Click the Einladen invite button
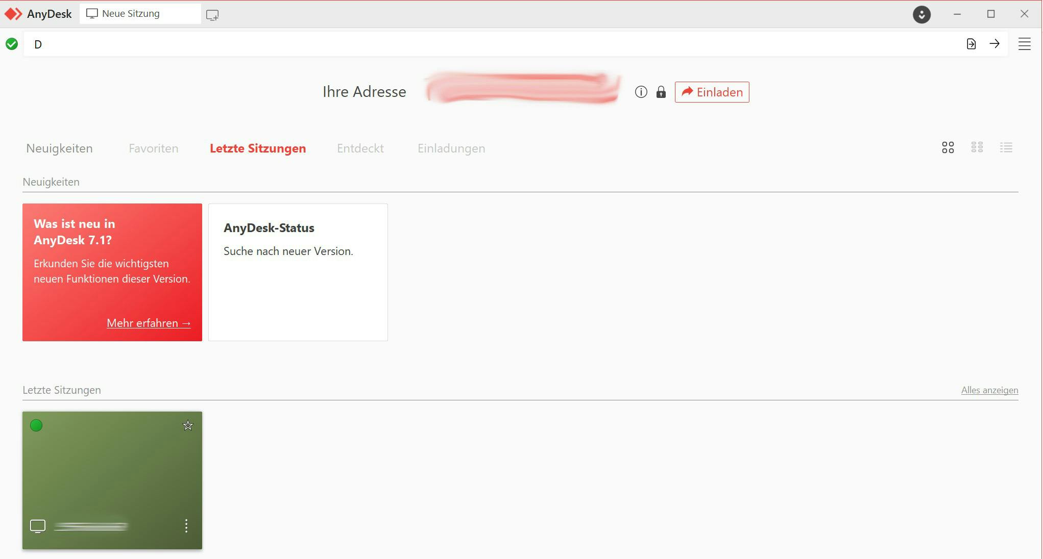Image resolution: width=1043 pixels, height=559 pixels. (x=712, y=92)
